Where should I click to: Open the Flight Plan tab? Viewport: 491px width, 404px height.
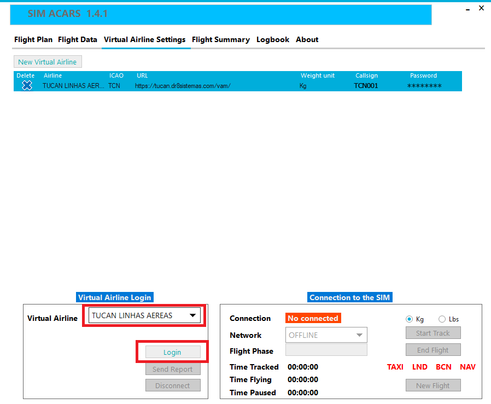(x=33, y=40)
